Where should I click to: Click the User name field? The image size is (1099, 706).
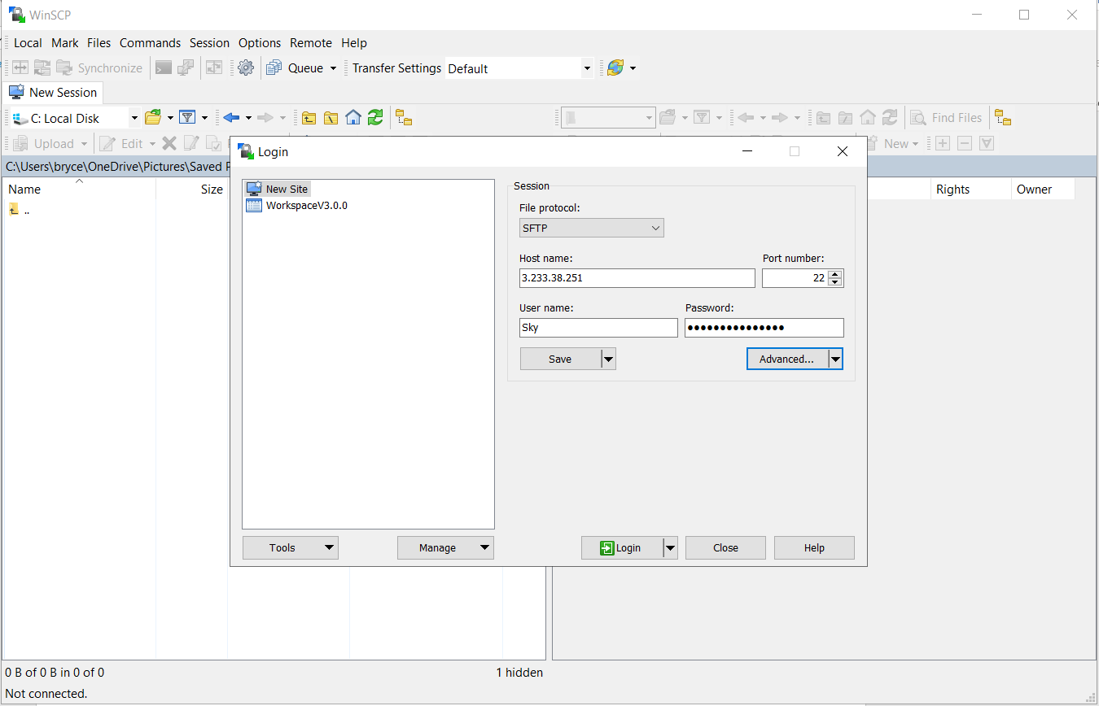pyautogui.click(x=598, y=328)
